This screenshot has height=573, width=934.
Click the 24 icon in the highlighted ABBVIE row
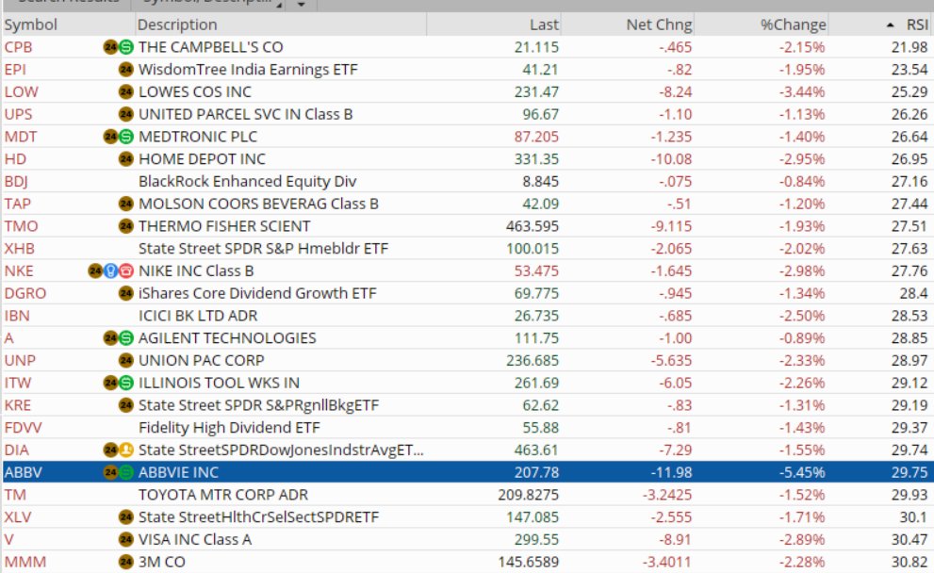coord(110,472)
